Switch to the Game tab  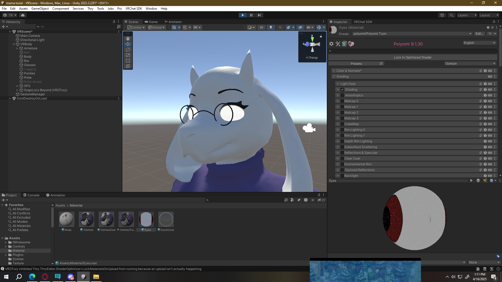pos(151,22)
